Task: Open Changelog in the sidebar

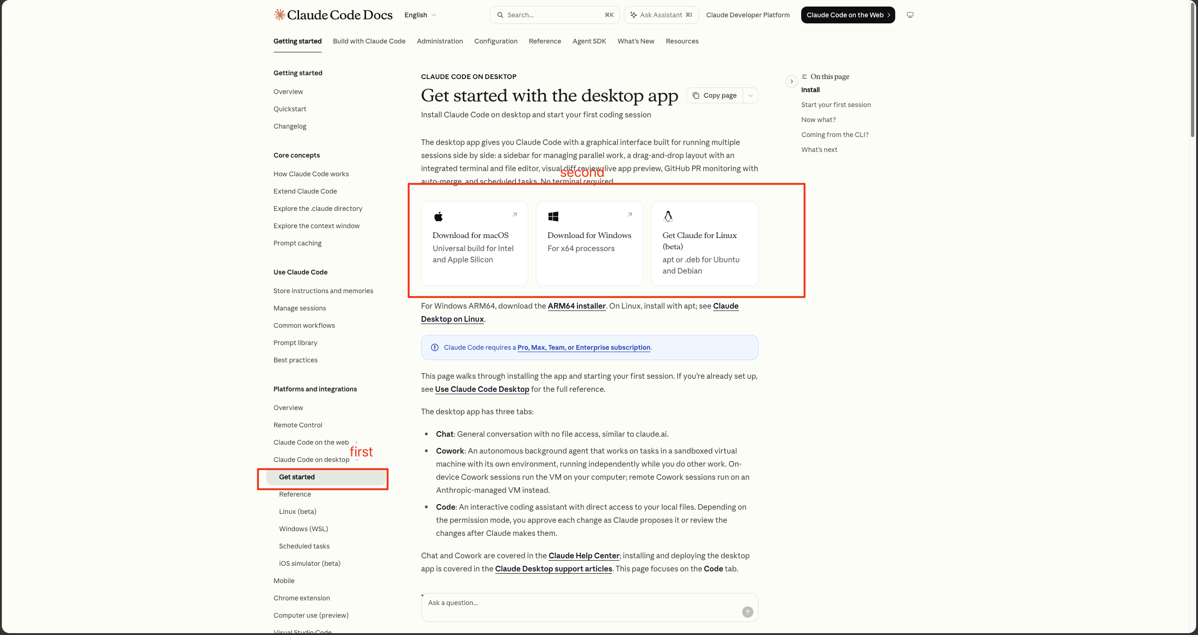Action: click(290, 126)
